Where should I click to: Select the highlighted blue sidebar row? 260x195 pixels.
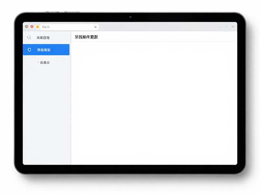[46, 50]
